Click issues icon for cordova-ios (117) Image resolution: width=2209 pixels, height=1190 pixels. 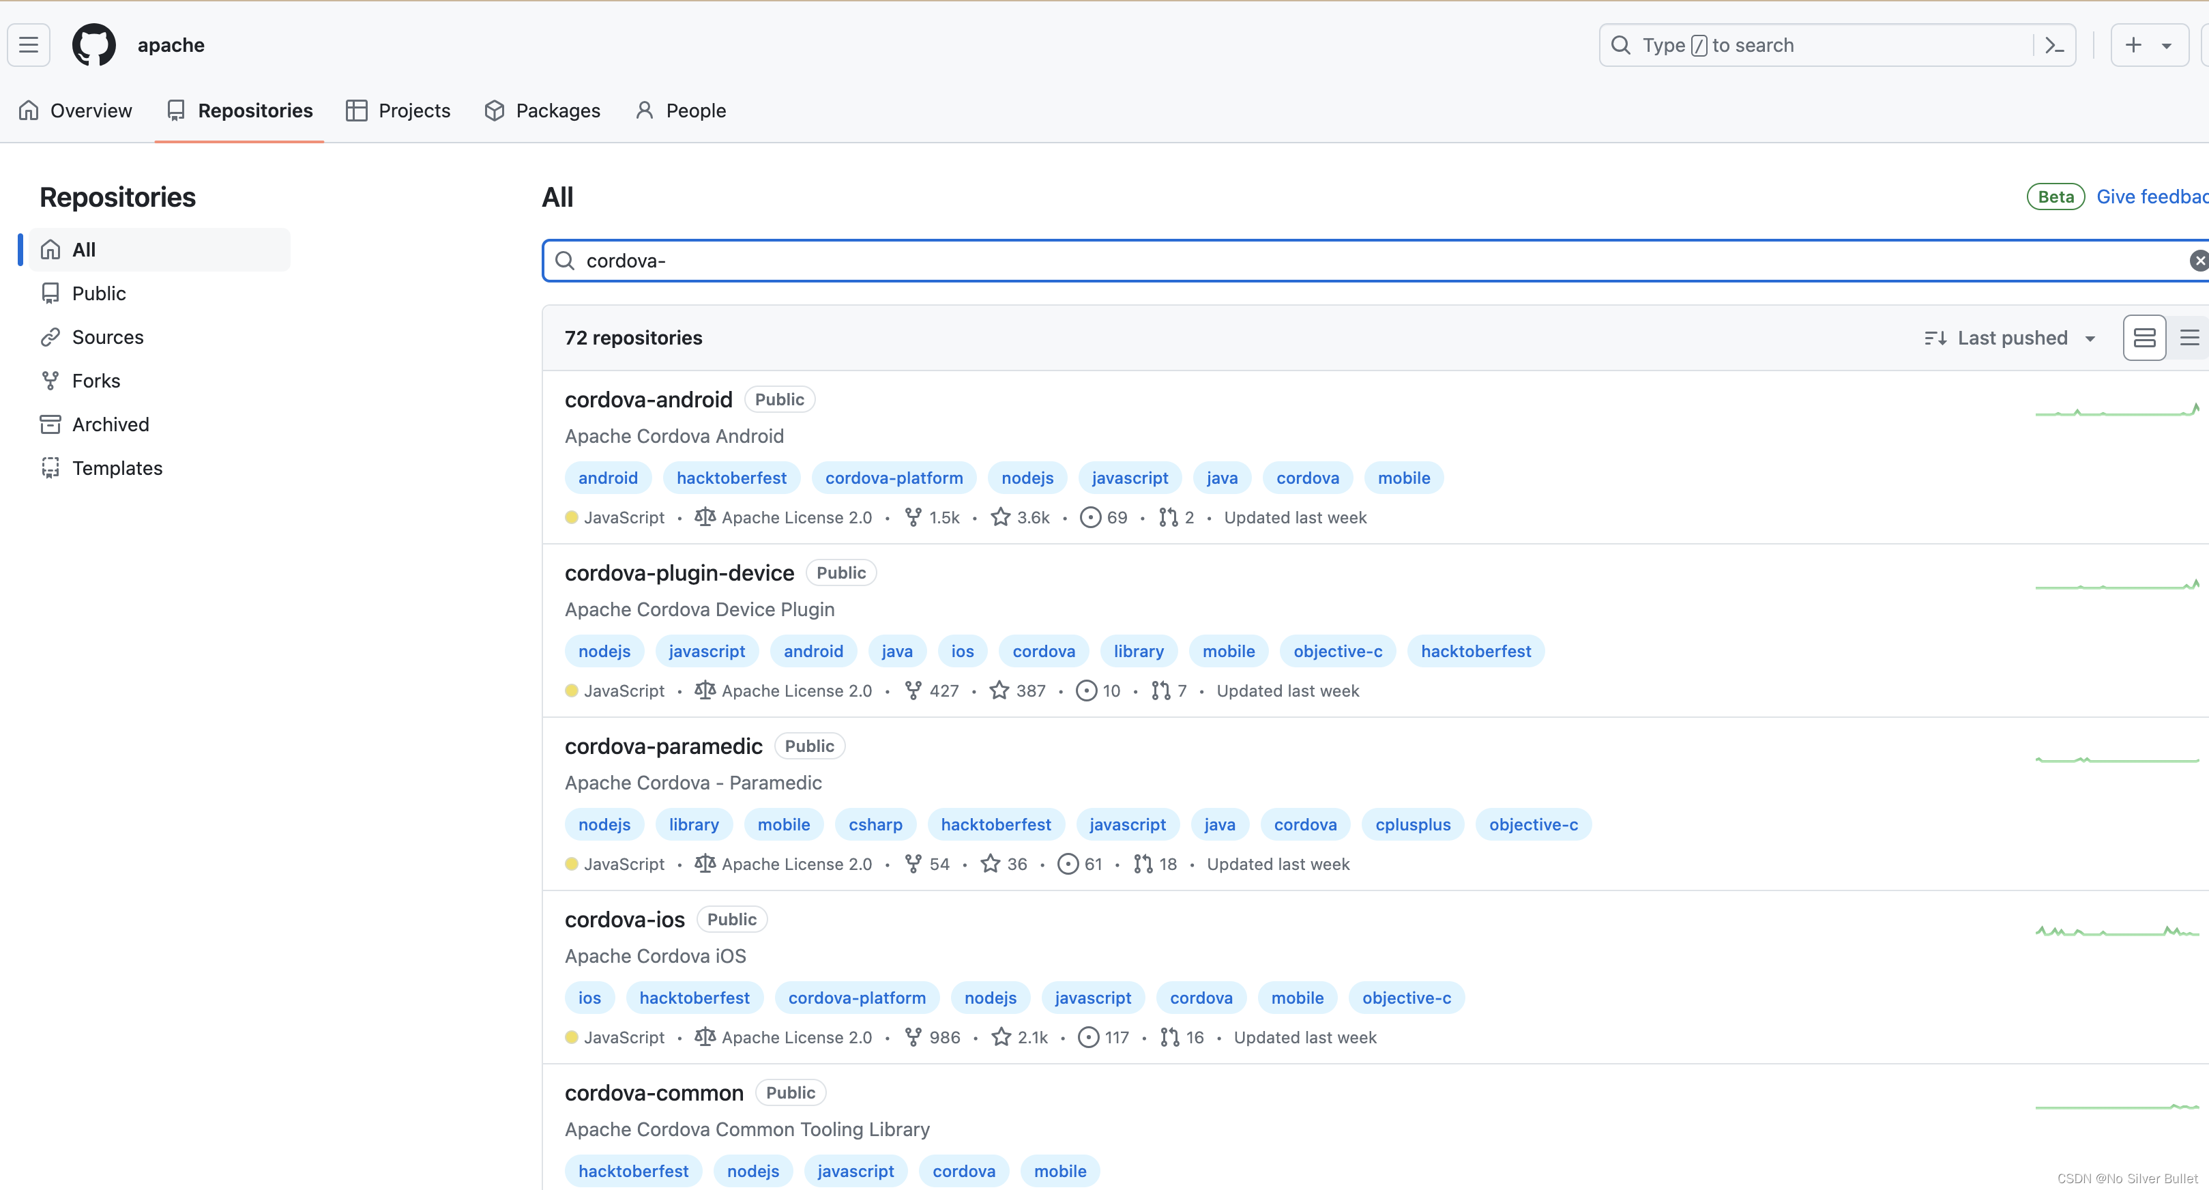(1088, 1037)
